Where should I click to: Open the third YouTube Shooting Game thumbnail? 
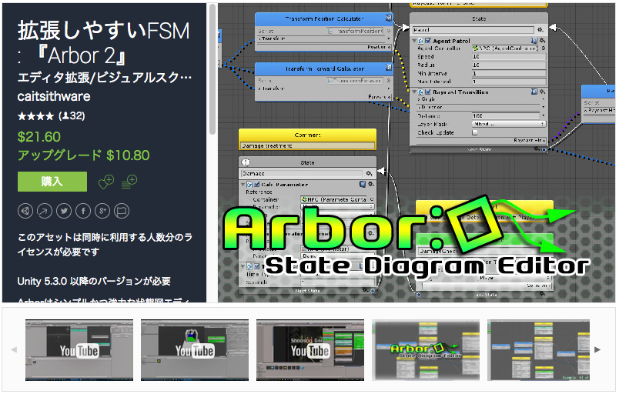[310, 350]
